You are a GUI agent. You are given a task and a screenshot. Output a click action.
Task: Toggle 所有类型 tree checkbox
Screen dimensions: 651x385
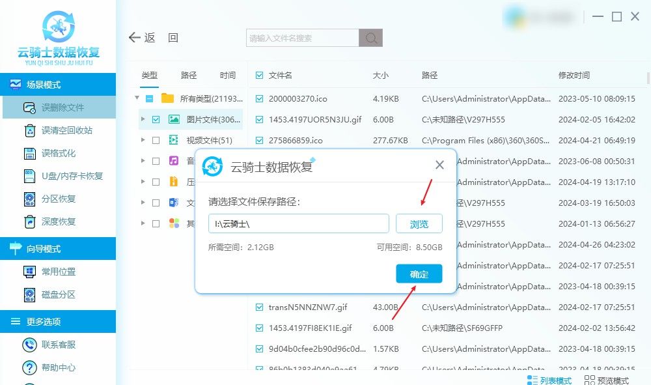(x=150, y=99)
